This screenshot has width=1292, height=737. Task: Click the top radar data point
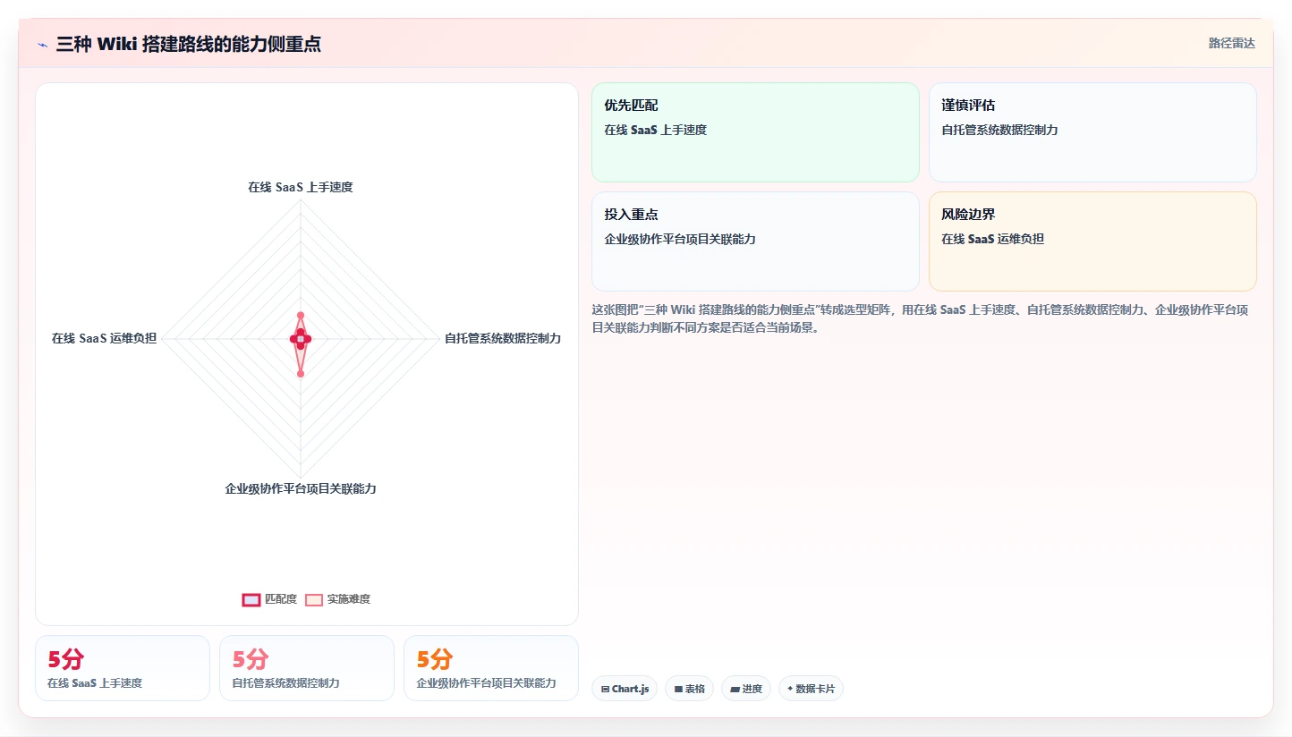[x=301, y=315]
